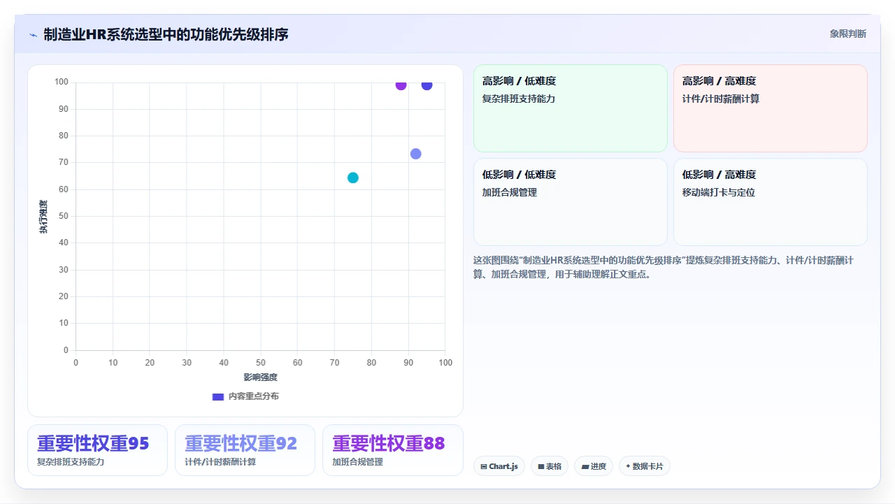895x504 pixels.
Task: Click the 复杂排班支持能力 text in green card
Action: 519,99
